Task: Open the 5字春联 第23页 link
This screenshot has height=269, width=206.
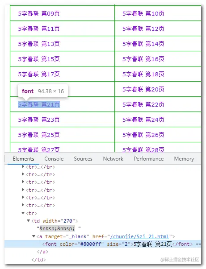Action: click(39, 120)
